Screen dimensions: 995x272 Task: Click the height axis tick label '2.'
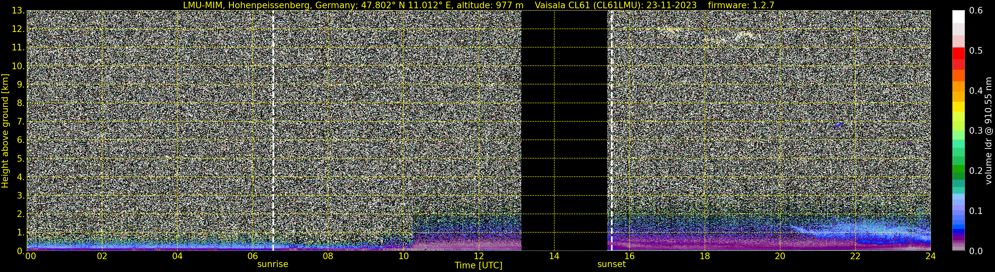coord(20,214)
